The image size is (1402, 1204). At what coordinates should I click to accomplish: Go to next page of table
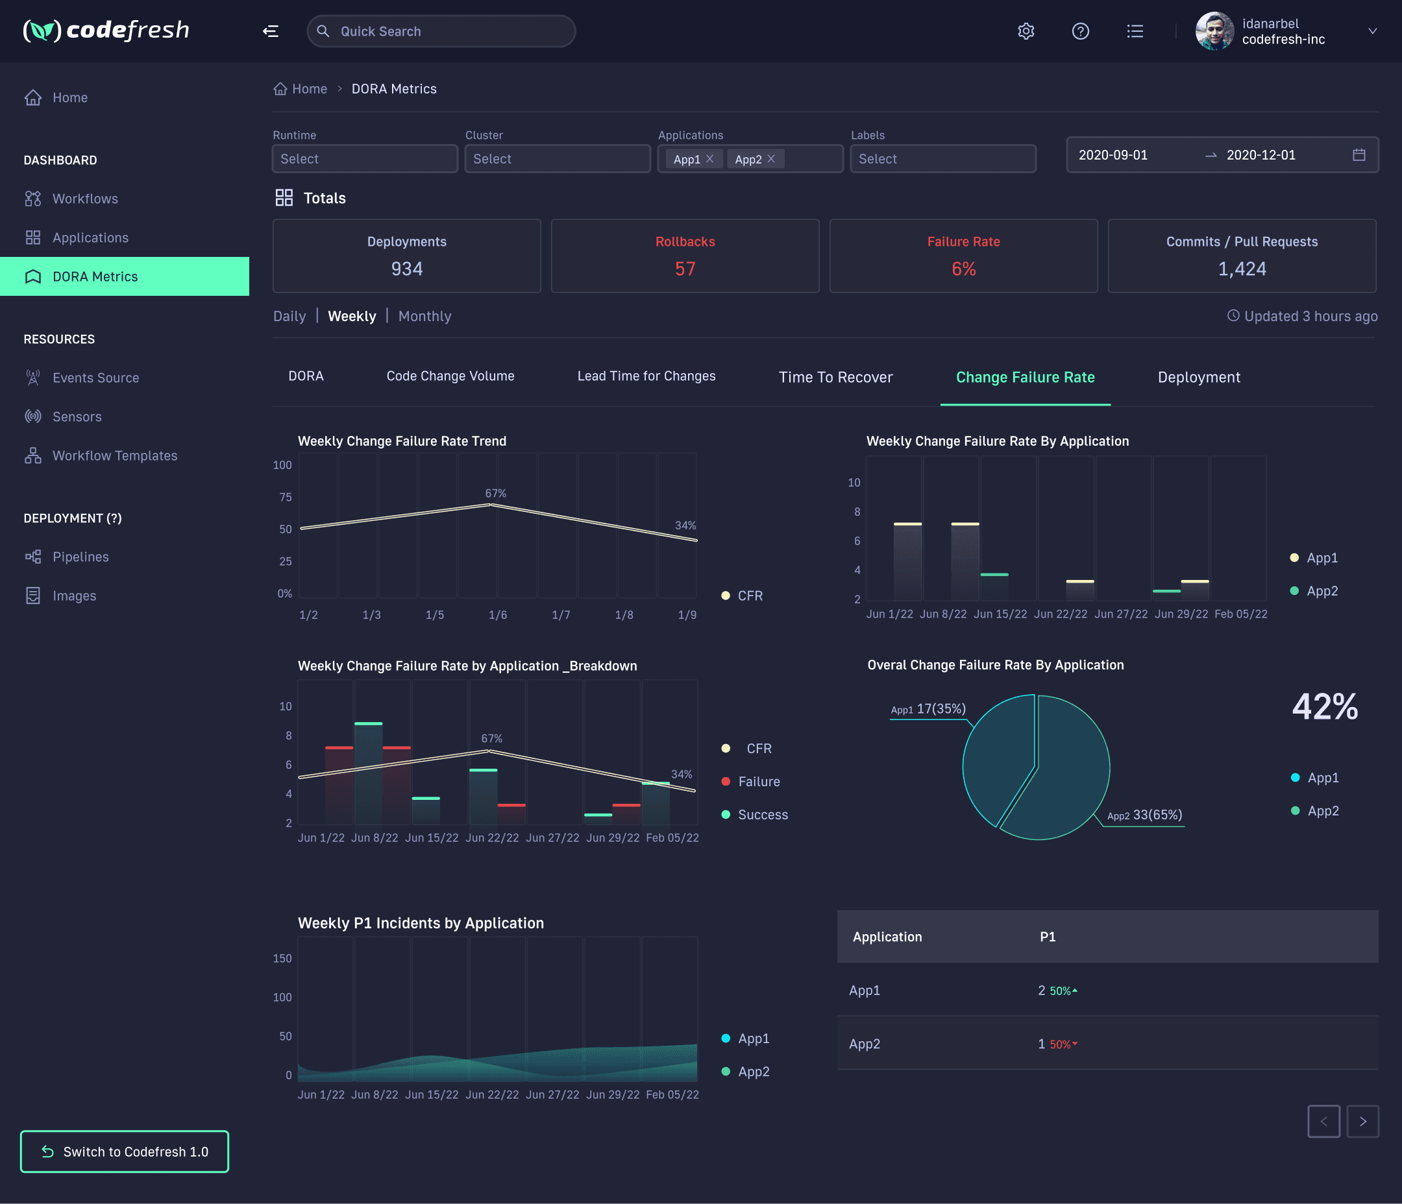point(1362,1121)
